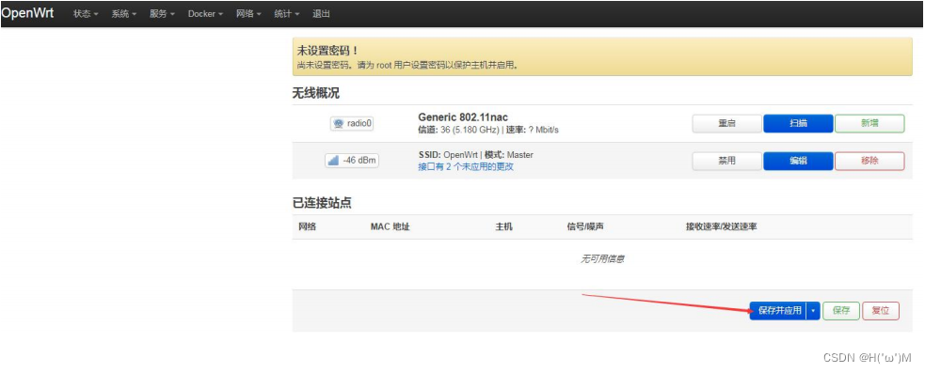Image resolution: width=925 pixels, height=373 pixels.
Task: Open the 服务 menu
Action: 162,13
